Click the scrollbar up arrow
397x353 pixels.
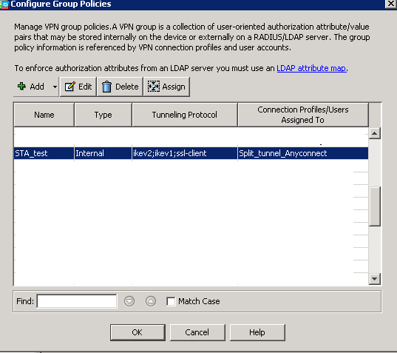375,133
